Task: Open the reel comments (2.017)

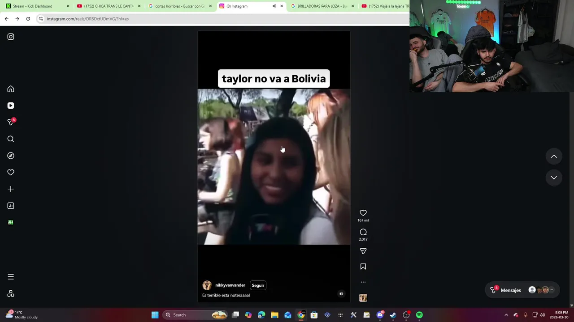Action: click(x=363, y=232)
